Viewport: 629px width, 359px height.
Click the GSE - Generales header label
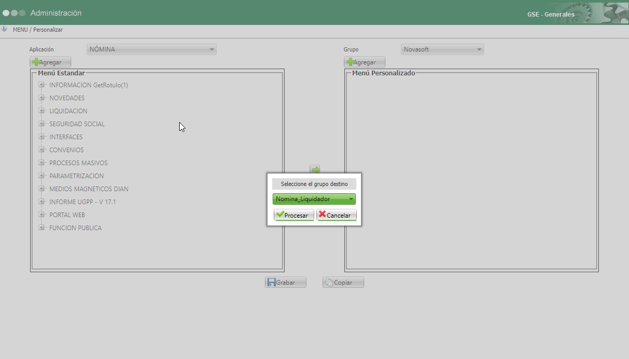[x=551, y=15]
